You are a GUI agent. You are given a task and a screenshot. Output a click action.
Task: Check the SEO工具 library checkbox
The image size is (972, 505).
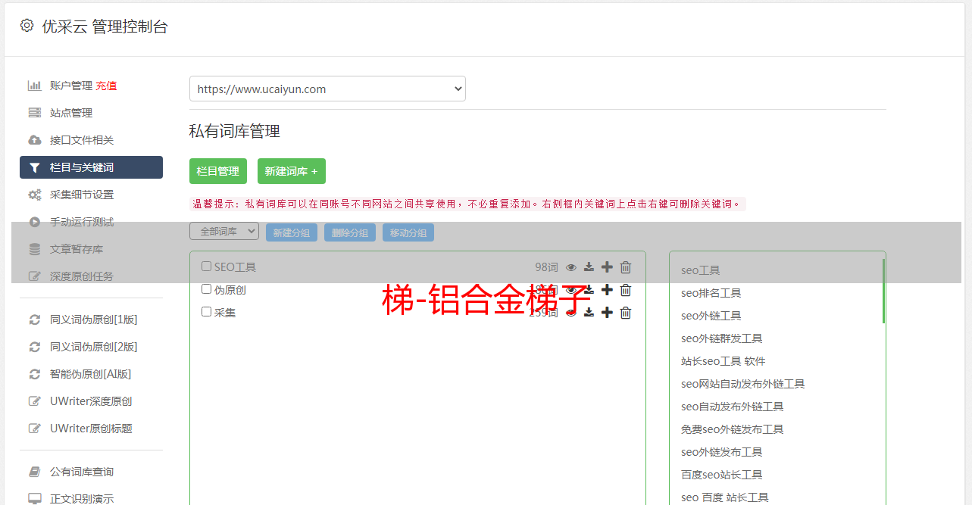(x=206, y=267)
